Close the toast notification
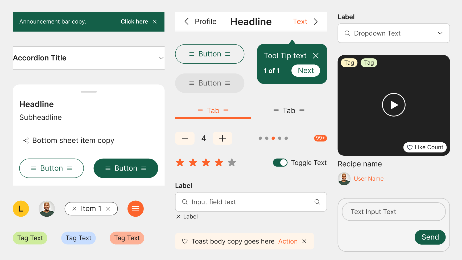This screenshot has height=260, width=462. pyautogui.click(x=304, y=241)
